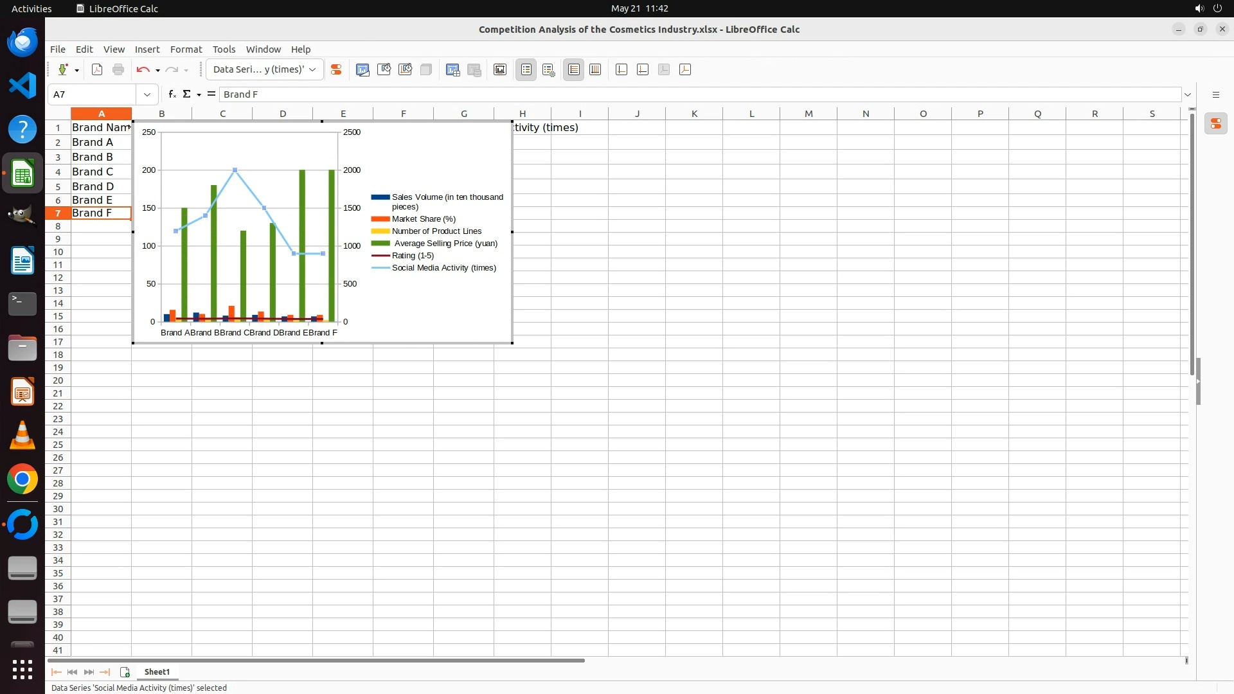Expand the formula bar chevron
Viewport: 1234px width, 694px height.
[x=1188, y=94]
